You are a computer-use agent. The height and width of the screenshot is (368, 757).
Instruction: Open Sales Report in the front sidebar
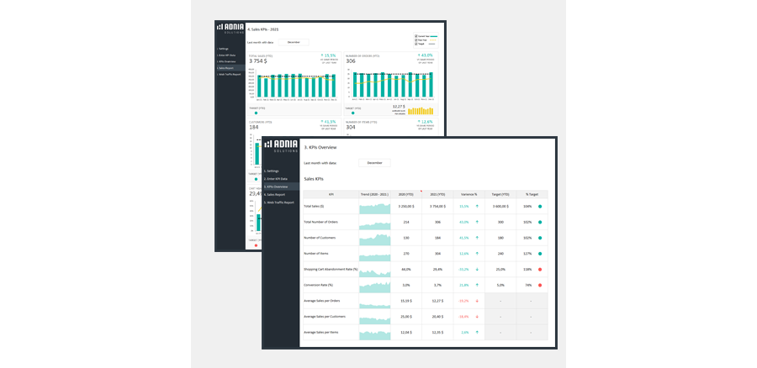click(x=274, y=194)
